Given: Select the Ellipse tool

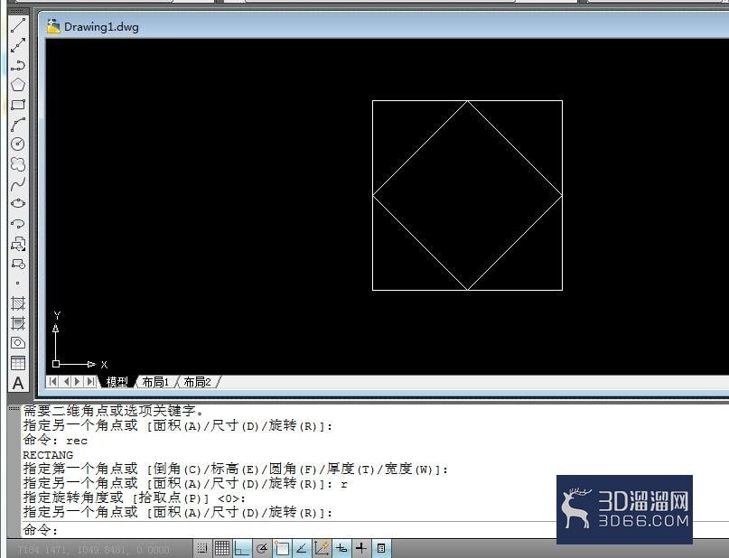Looking at the screenshot, I should tap(18, 203).
